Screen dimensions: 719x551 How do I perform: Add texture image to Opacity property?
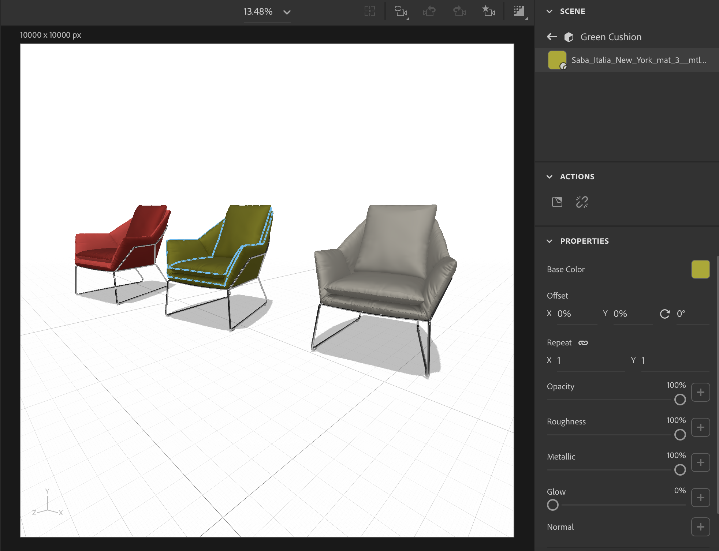pos(700,392)
